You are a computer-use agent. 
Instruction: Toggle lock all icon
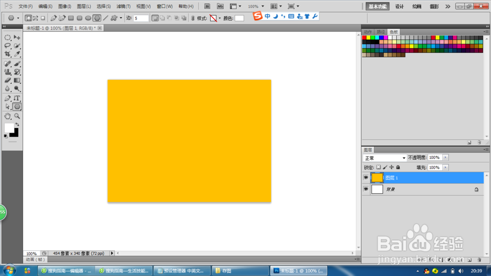[398, 167]
